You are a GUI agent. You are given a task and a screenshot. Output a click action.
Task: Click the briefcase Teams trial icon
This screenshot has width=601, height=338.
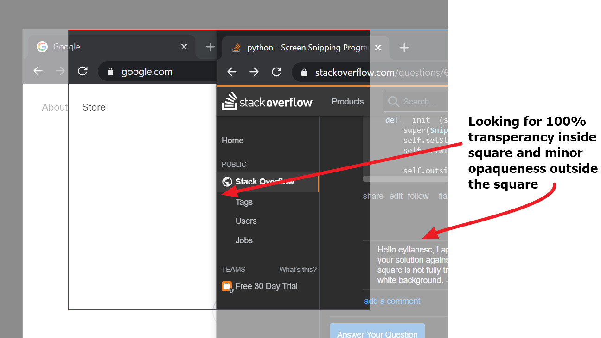click(x=227, y=287)
